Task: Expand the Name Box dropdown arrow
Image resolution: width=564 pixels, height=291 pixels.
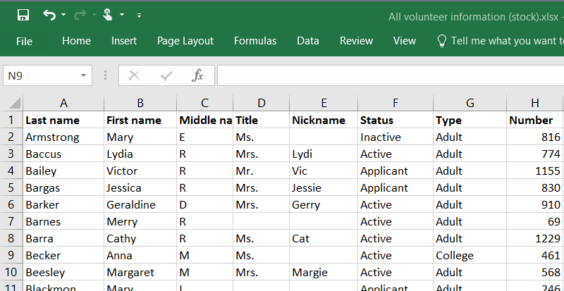Action: click(84, 75)
